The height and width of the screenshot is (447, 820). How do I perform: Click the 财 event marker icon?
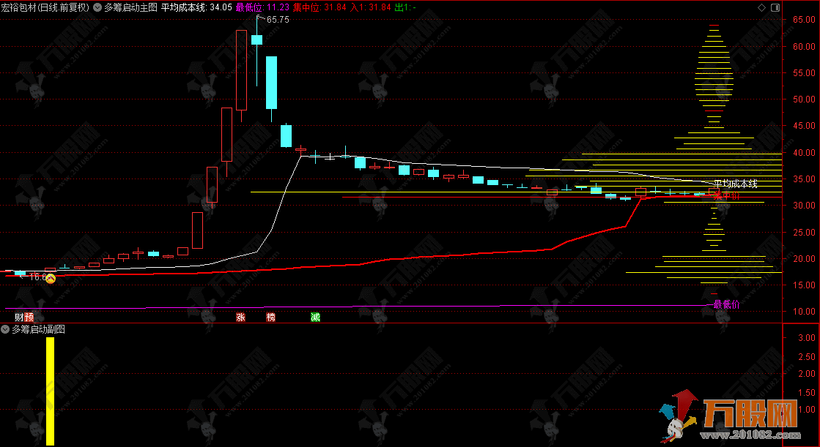click(19, 318)
